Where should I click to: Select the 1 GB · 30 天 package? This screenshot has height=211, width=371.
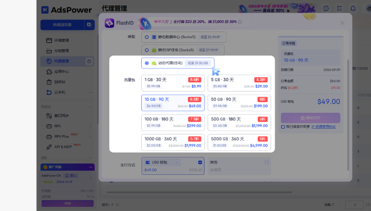[173, 83]
